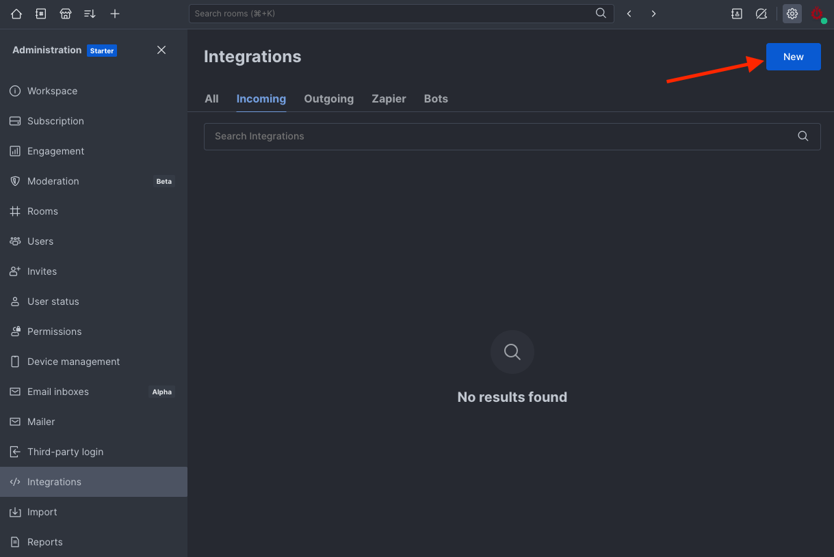Open the Marketplace store icon

[x=66, y=14]
